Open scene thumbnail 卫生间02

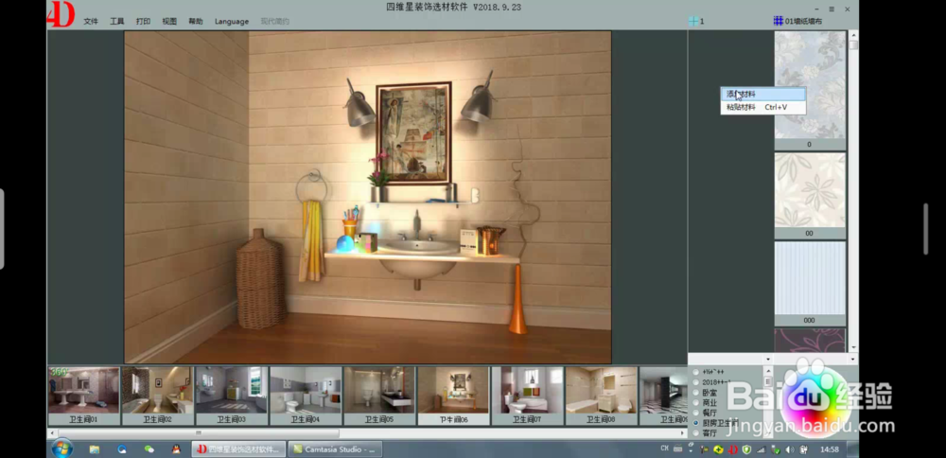pyautogui.click(x=157, y=396)
